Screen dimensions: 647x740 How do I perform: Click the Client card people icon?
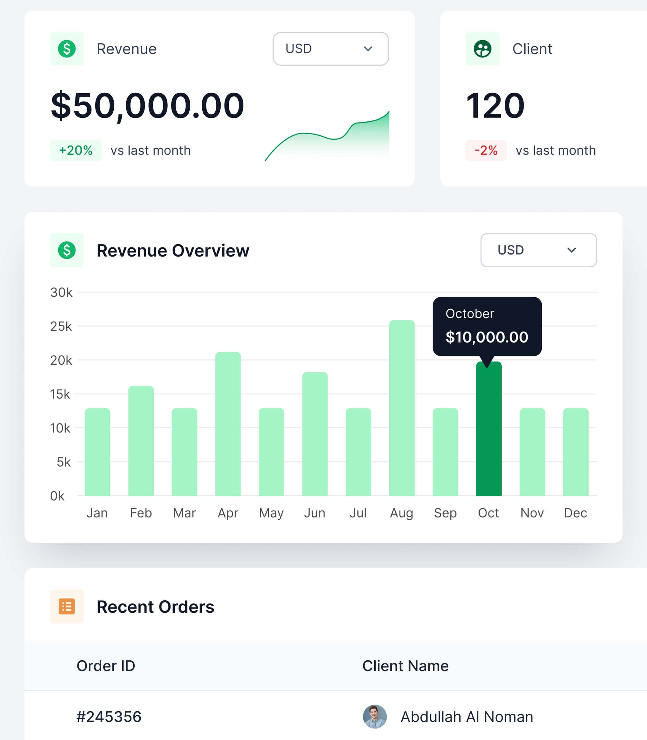click(482, 49)
